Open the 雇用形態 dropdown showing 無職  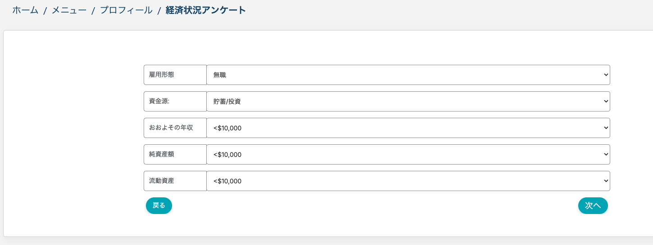click(x=408, y=75)
